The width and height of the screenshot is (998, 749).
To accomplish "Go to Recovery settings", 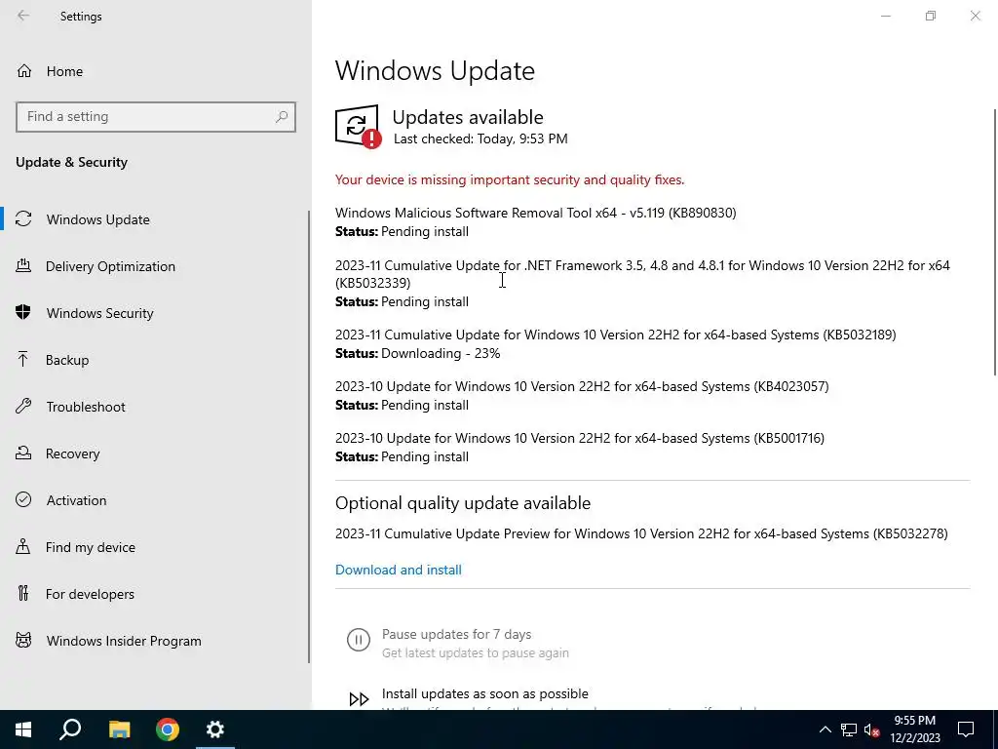I will 72,453.
